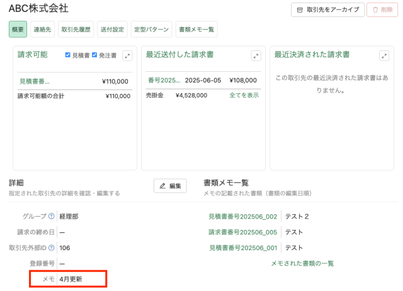
Task: Switch to the 連絡先 tab
Action: tap(43, 29)
